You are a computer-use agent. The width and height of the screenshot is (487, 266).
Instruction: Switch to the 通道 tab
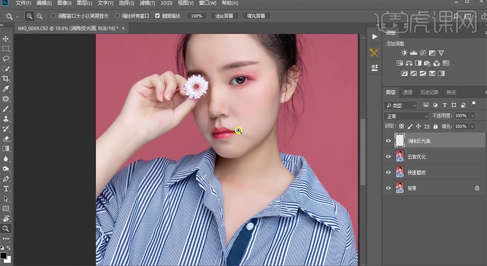point(407,92)
